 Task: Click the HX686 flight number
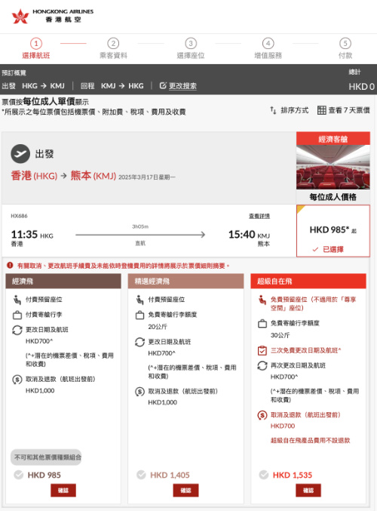[19, 216]
